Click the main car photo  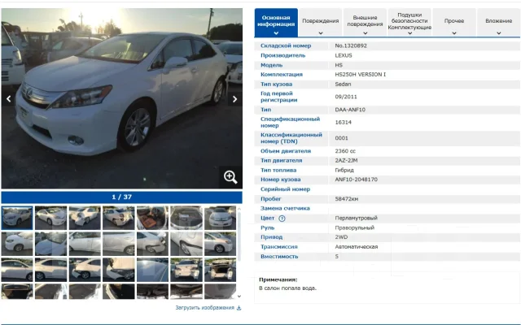tap(121, 98)
